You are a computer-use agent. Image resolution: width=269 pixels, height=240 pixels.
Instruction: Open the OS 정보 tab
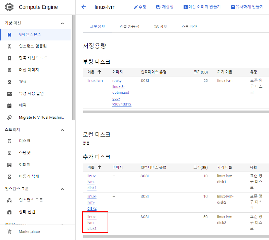160,27
